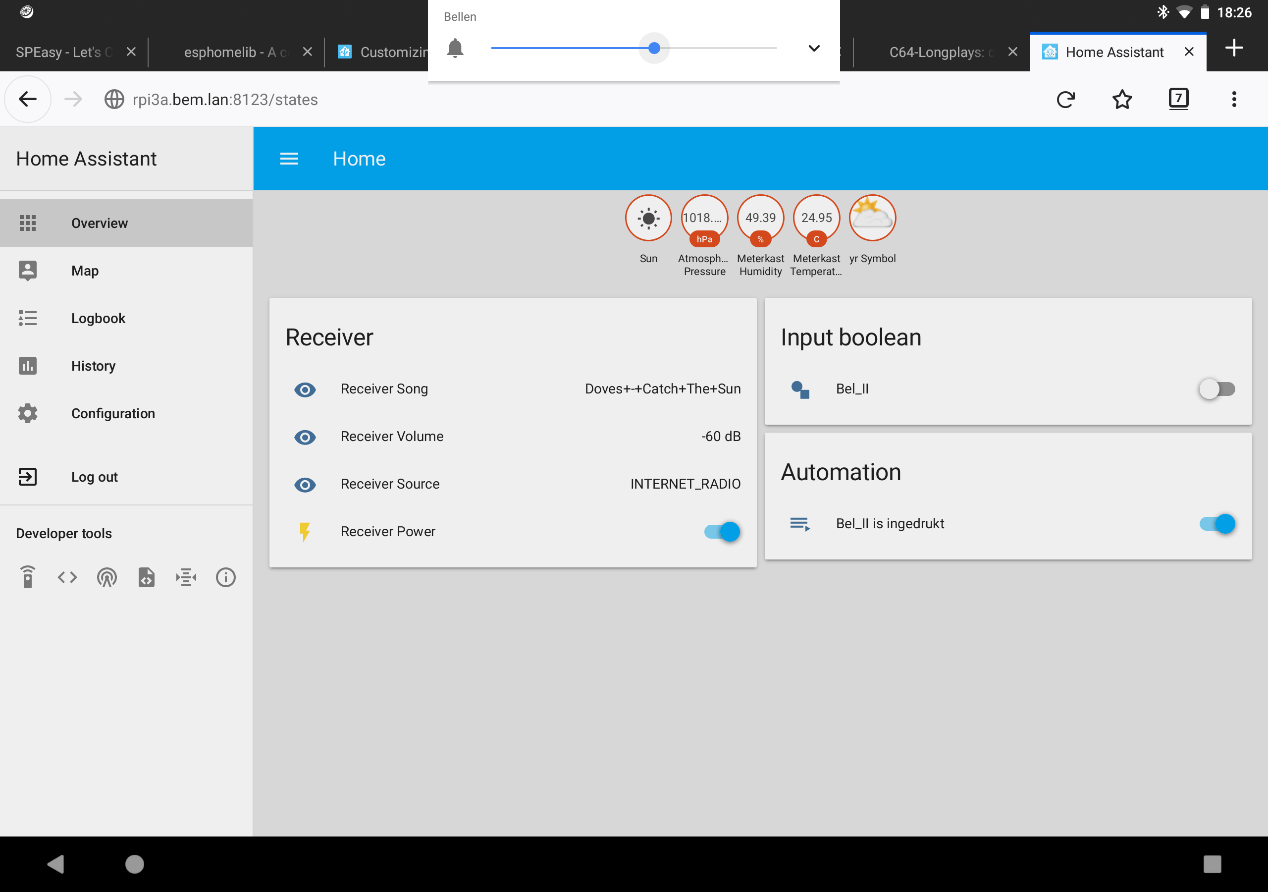
Task: Open the Info developer tool icon
Action: (x=226, y=577)
